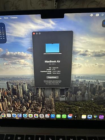Launch the purple OZON app in Dock
The width and height of the screenshot is (105, 140).
[101, 117]
